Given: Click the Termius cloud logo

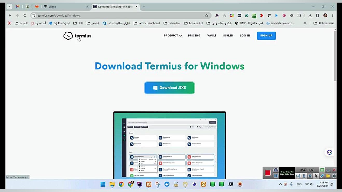Looking at the screenshot, I should click(x=68, y=36).
